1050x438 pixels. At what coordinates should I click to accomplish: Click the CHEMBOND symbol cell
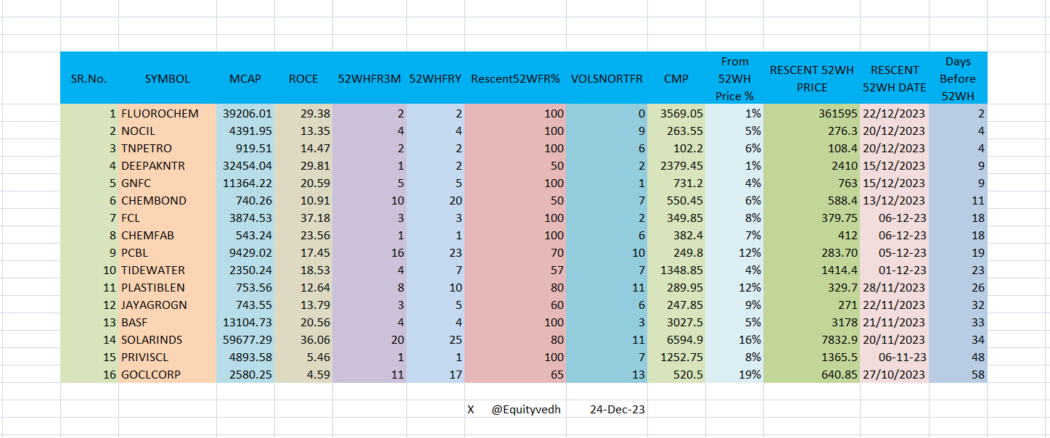coord(168,200)
